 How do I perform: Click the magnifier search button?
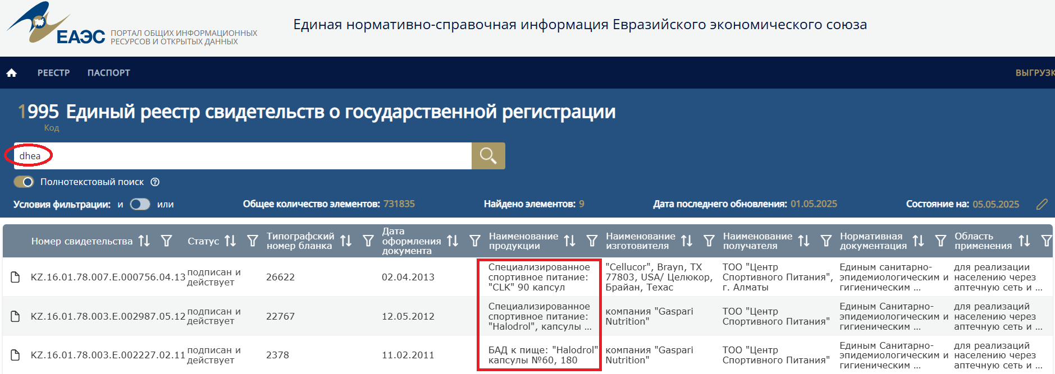(488, 156)
